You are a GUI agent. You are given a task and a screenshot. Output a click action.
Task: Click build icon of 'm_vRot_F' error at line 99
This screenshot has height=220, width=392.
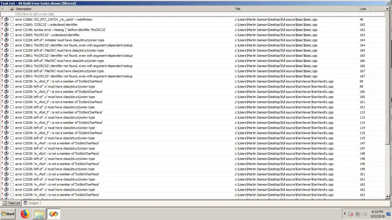coord(6,81)
